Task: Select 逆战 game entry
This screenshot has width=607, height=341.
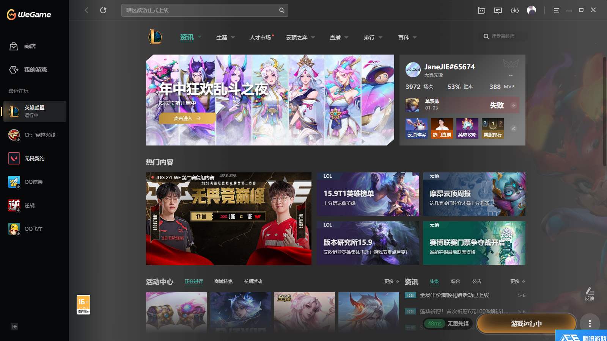Action: pos(35,205)
